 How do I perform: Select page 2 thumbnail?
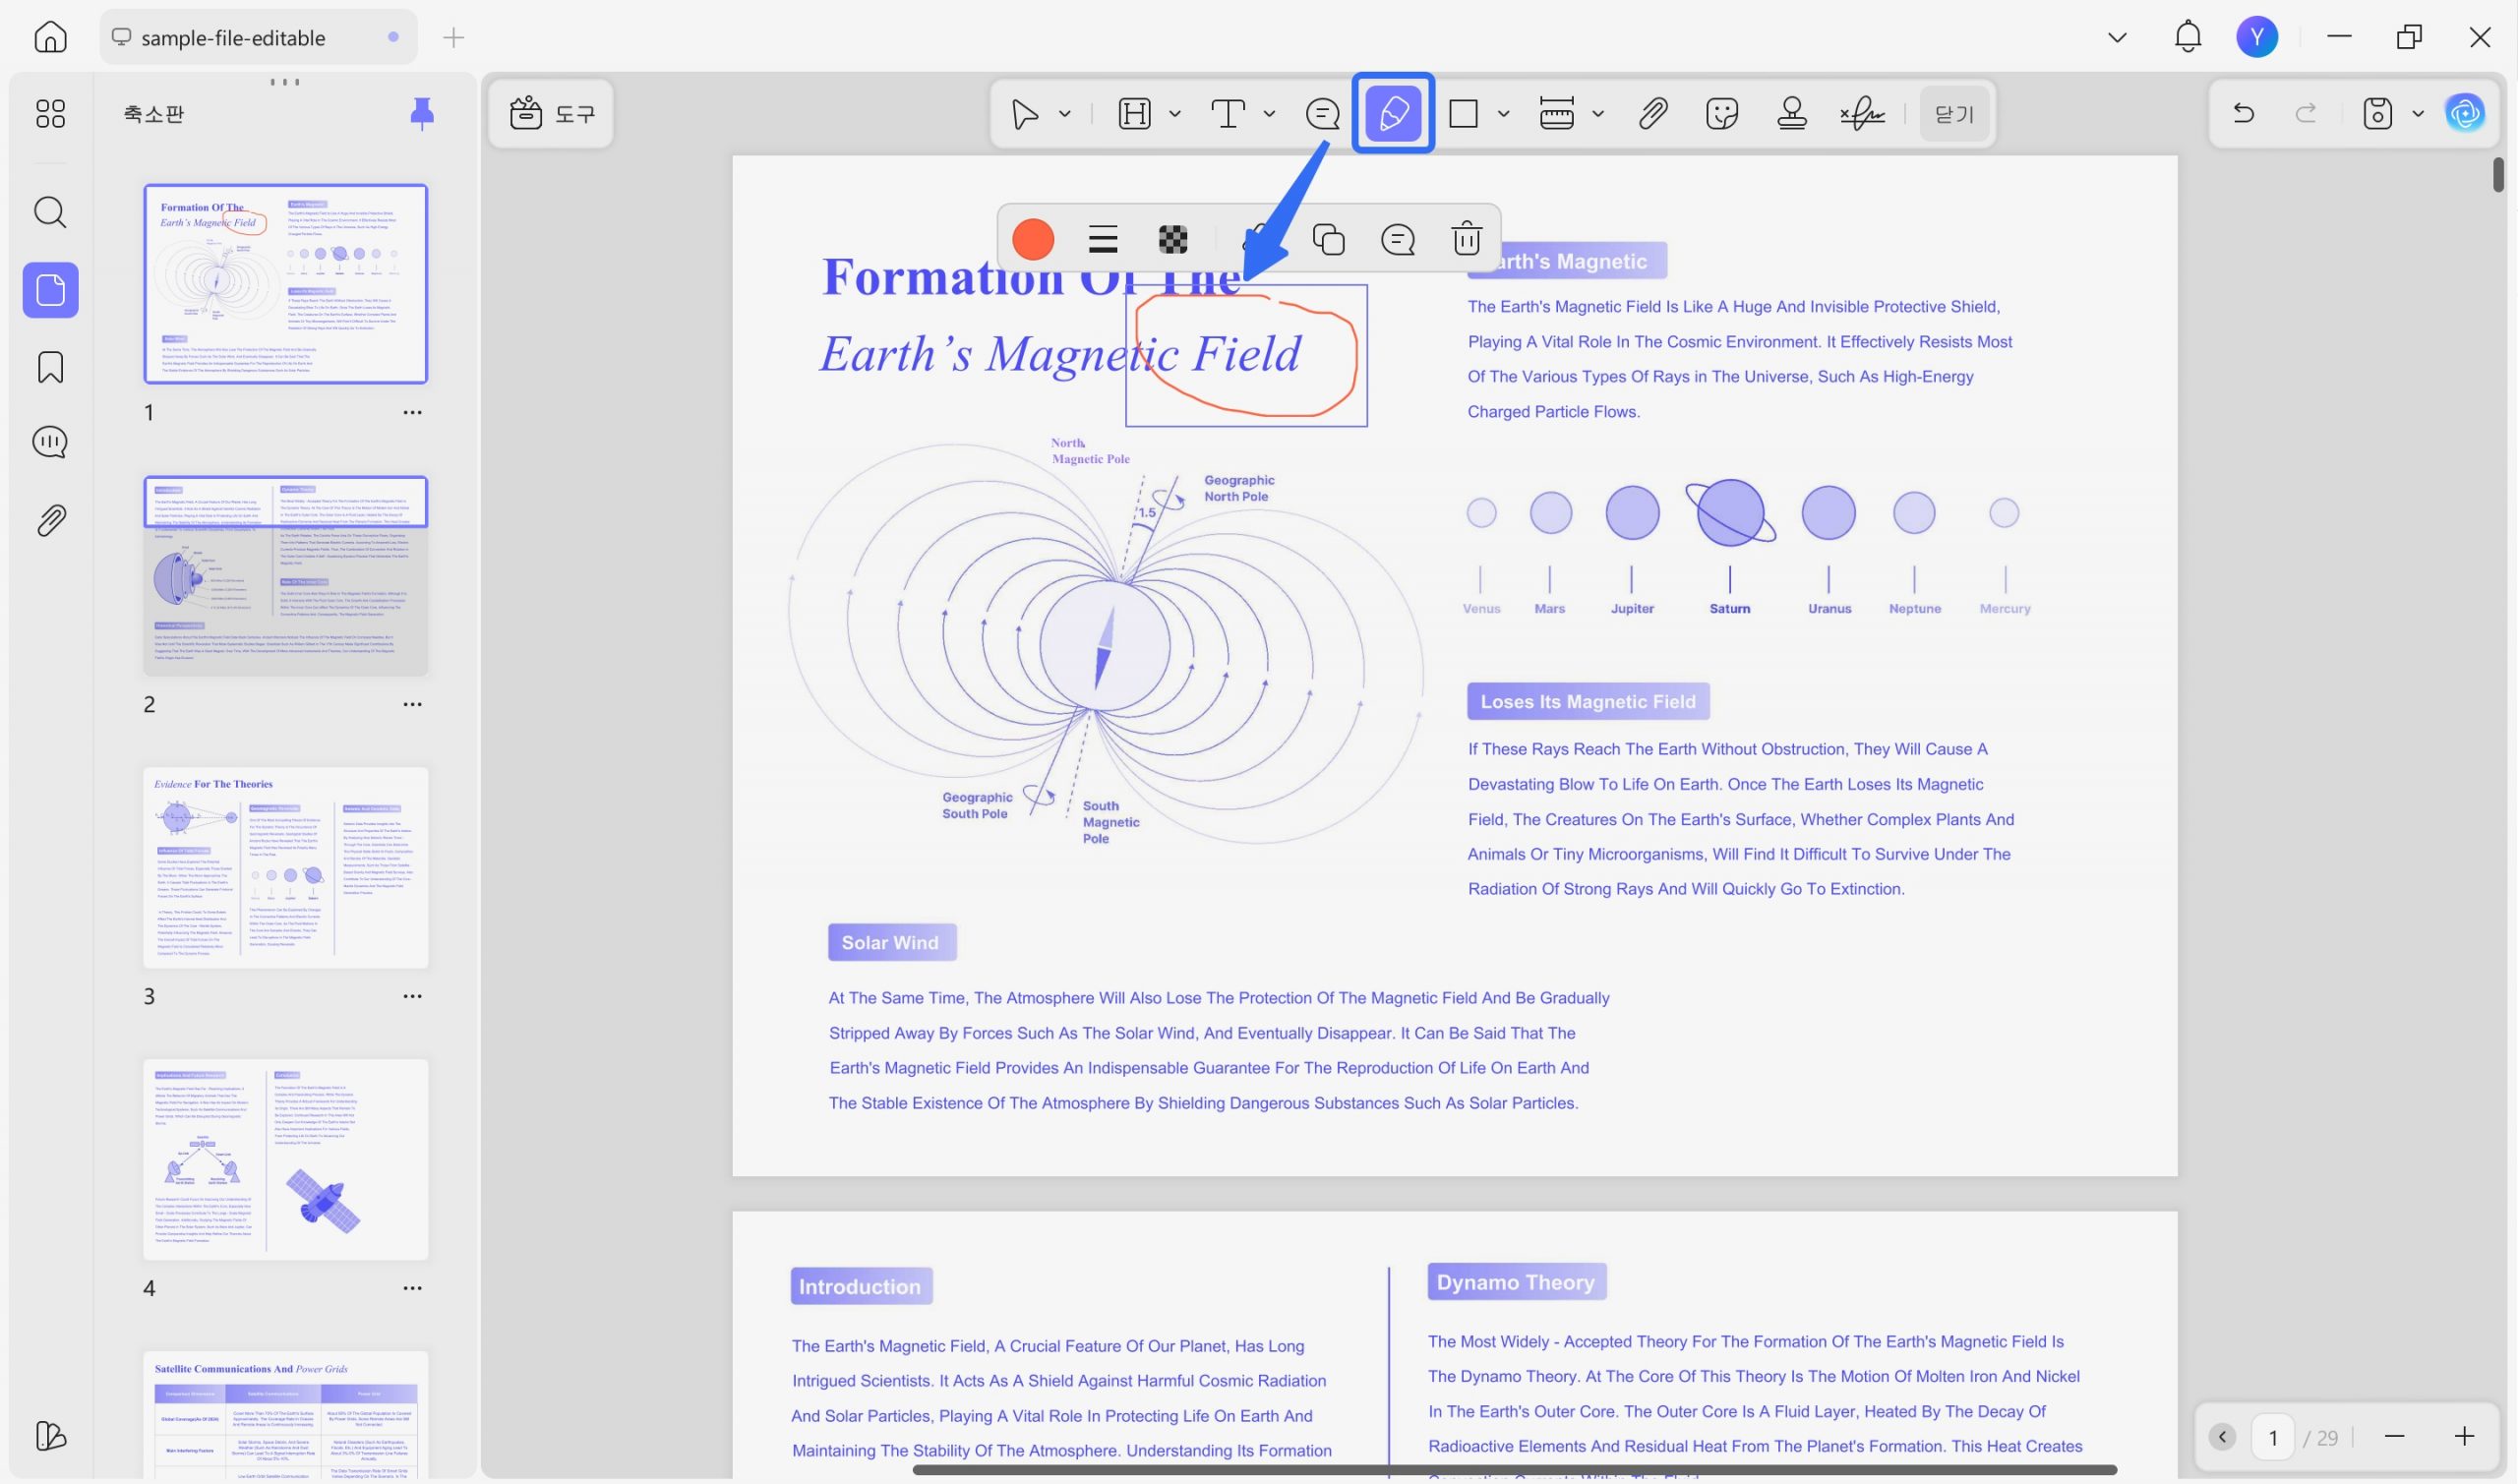pyautogui.click(x=285, y=575)
